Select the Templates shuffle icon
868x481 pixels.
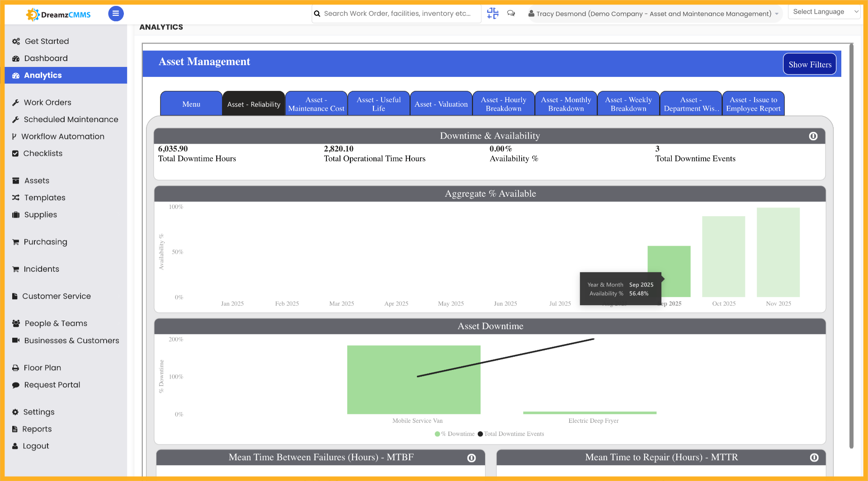(x=15, y=198)
